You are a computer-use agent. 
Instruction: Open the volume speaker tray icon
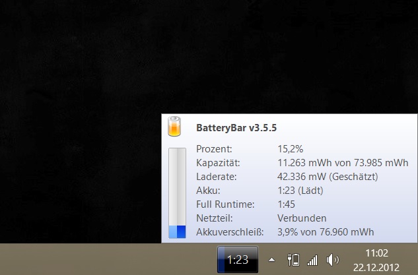[332, 260]
